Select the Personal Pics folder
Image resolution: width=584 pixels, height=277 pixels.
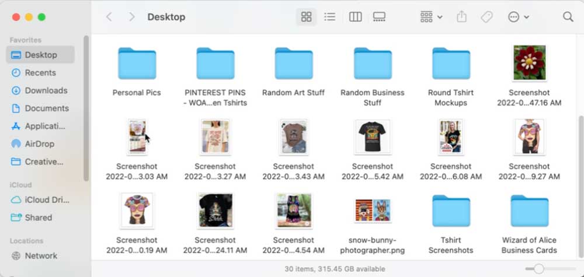[x=137, y=63]
